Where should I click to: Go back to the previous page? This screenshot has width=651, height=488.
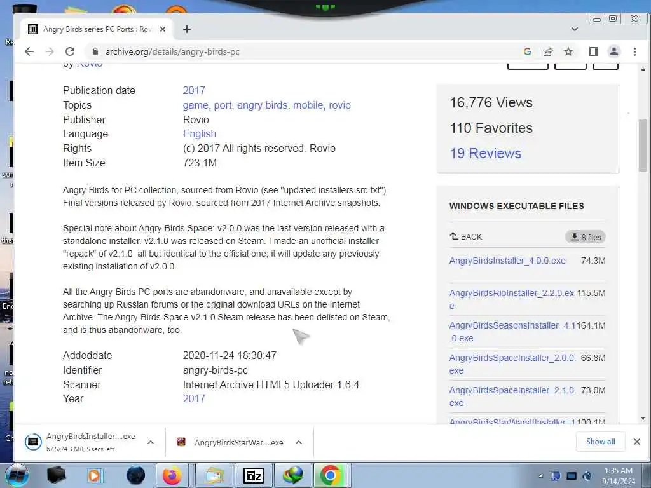click(29, 51)
